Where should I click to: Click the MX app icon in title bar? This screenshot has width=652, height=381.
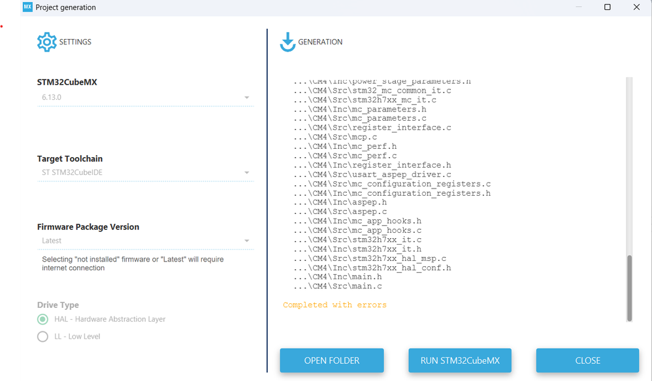[27, 7]
